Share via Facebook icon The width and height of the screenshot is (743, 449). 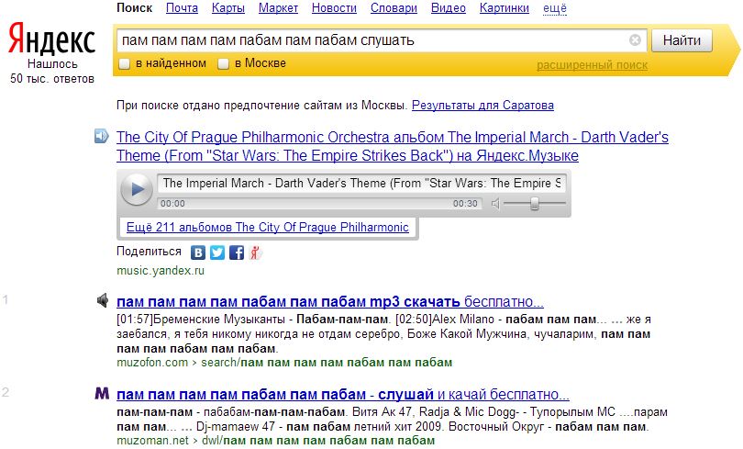coord(237,253)
